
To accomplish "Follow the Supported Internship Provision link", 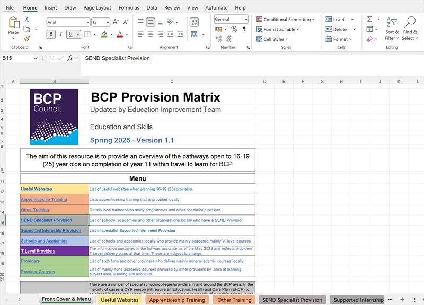I will click(51, 231).
